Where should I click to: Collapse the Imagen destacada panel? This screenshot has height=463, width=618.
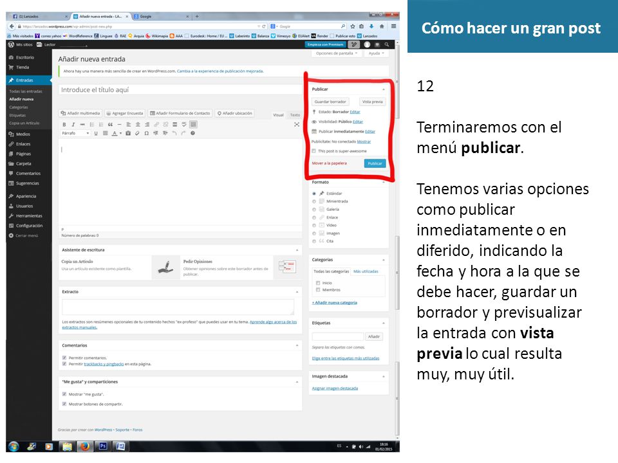tap(384, 376)
